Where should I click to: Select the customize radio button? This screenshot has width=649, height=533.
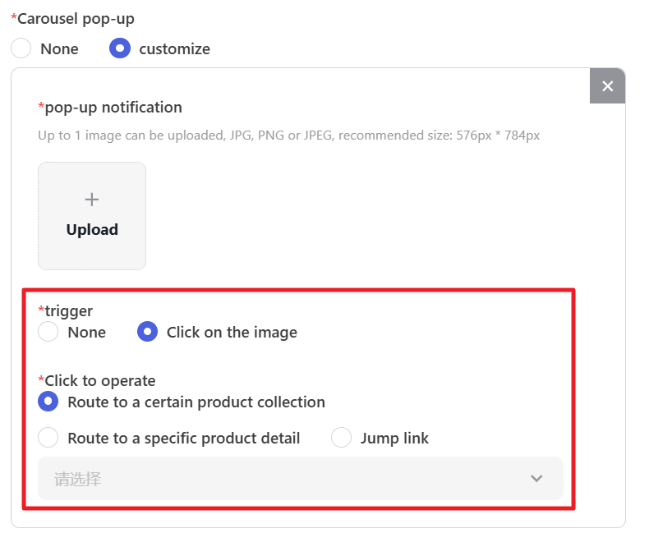(x=120, y=48)
